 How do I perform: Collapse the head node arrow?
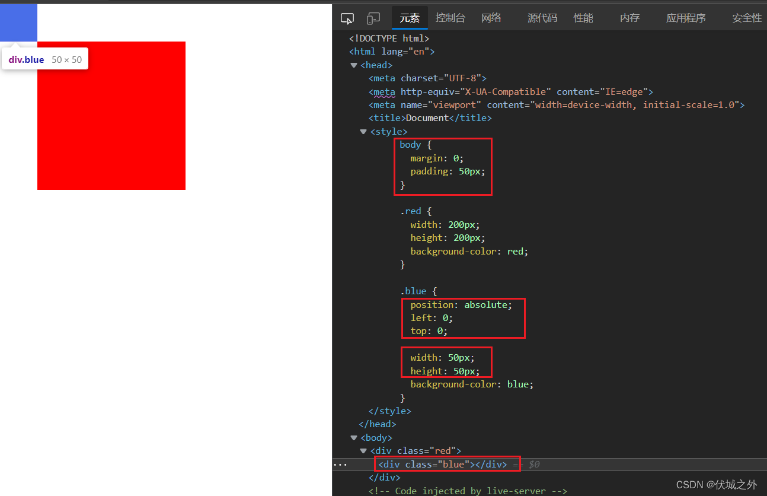(x=354, y=65)
